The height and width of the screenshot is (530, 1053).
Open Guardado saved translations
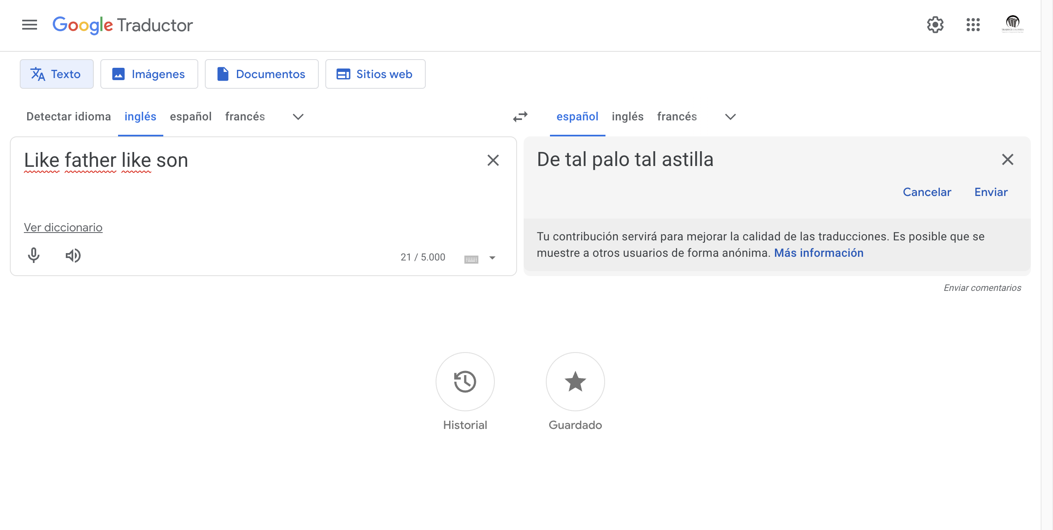(575, 382)
